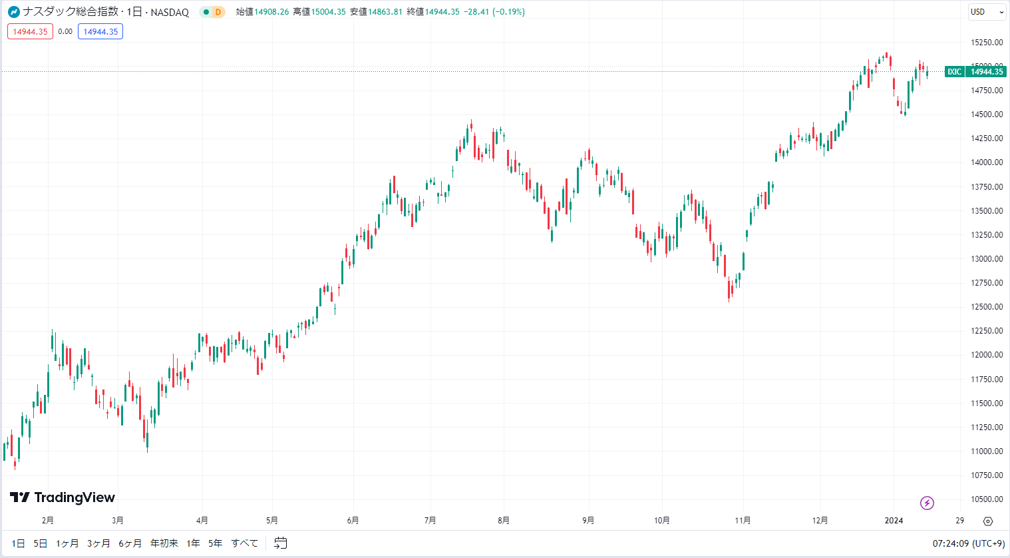This screenshot has height=558, width=1010.
Task: Click the 3月 time axis label
Action: (x=118, y=521)
